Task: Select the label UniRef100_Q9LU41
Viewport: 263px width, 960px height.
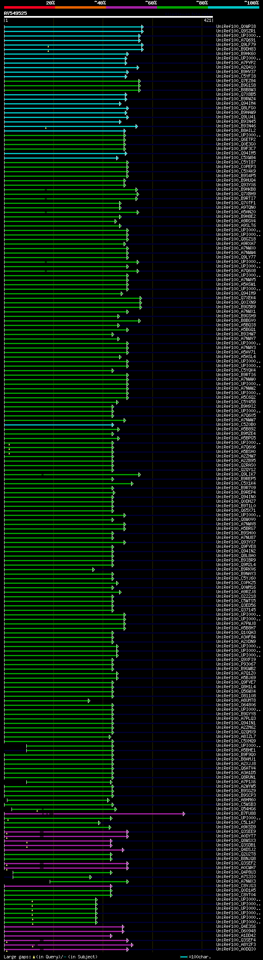Action: [x=236, y=117]
